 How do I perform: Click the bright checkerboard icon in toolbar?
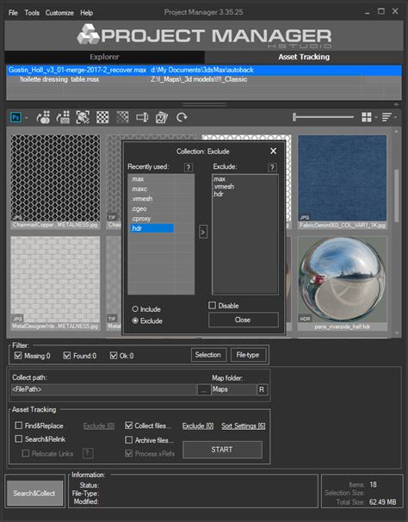[x=102, y=117]
